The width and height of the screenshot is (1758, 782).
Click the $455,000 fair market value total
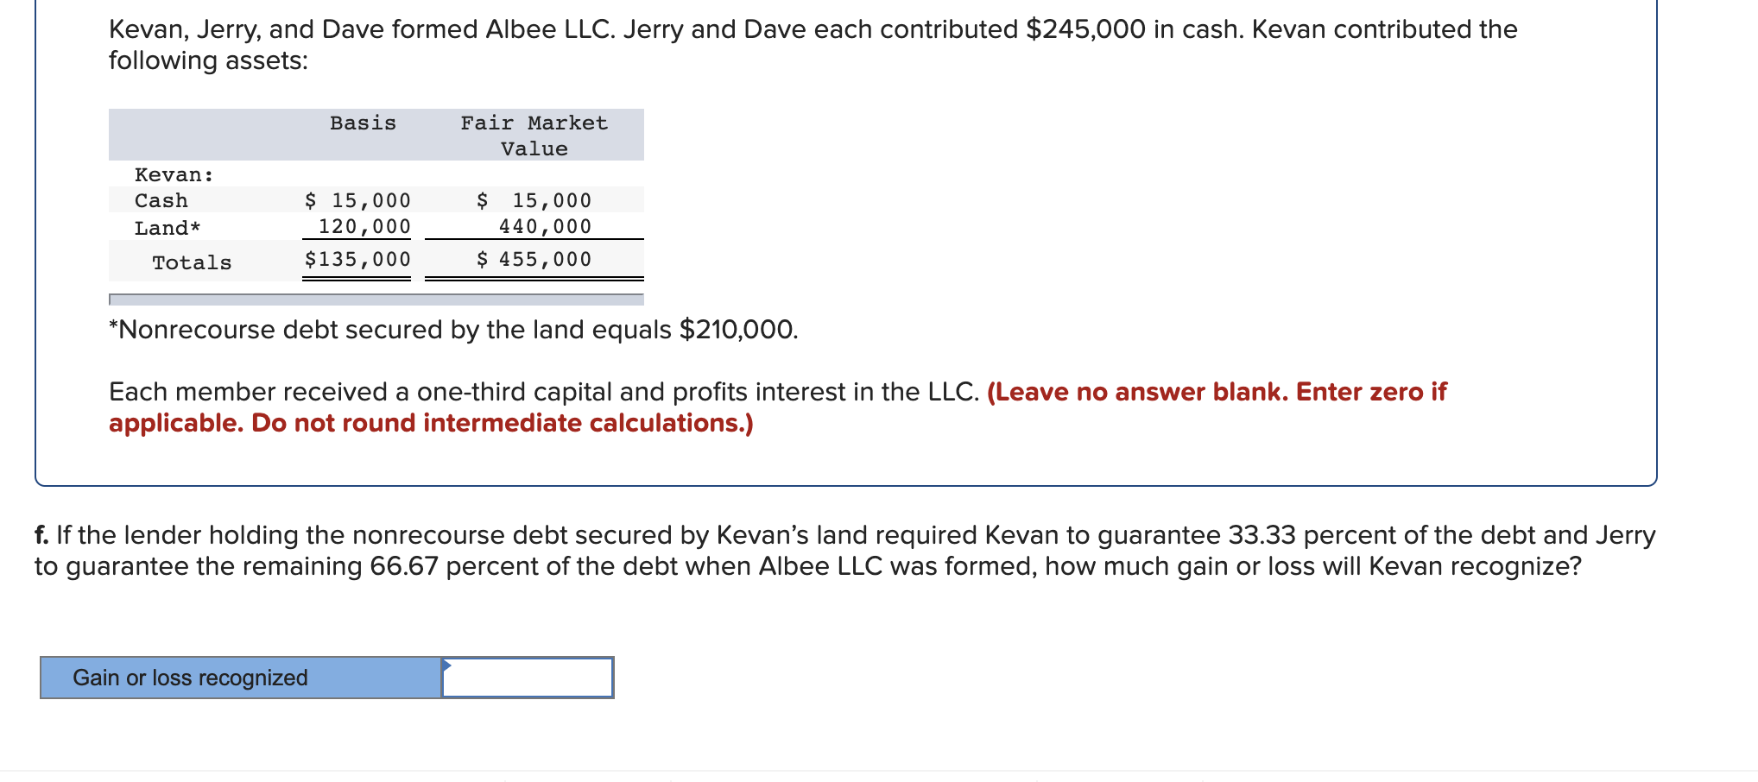click(534, 258)
